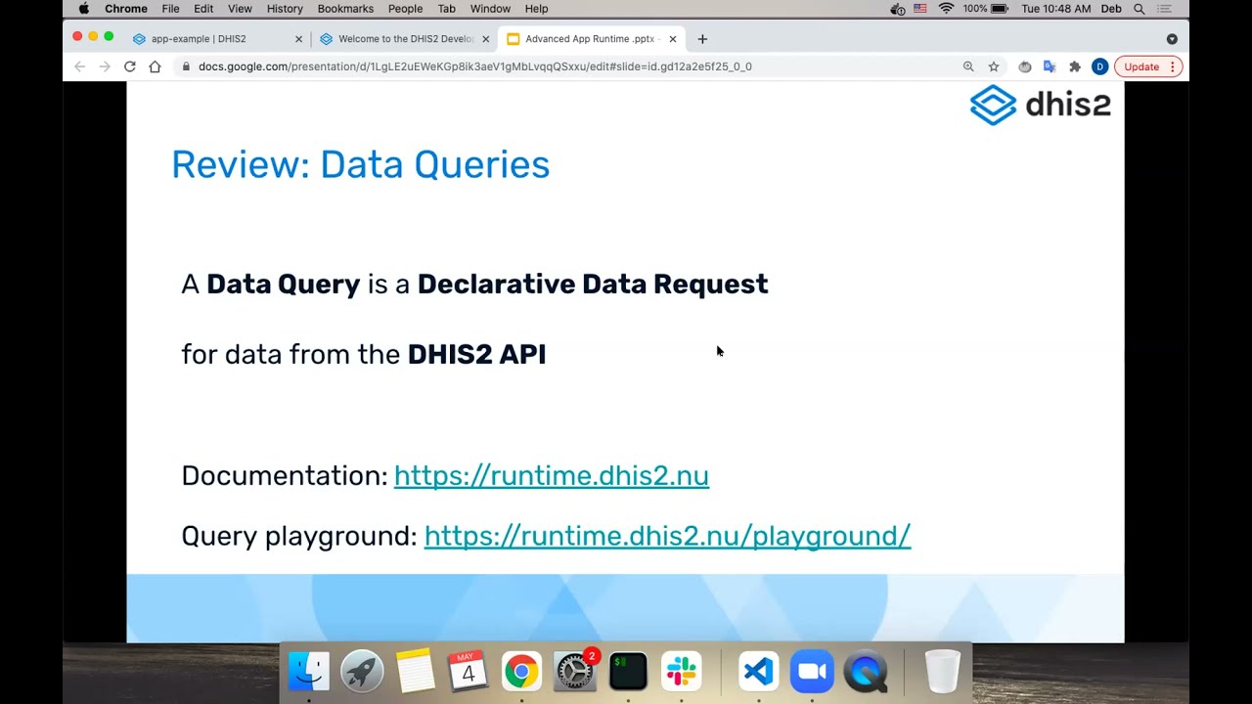Screen dimensions: 1252x704
Task: Open the Extensions puzzle icon
Action: pyautogui.click(x=1074, y=66)
